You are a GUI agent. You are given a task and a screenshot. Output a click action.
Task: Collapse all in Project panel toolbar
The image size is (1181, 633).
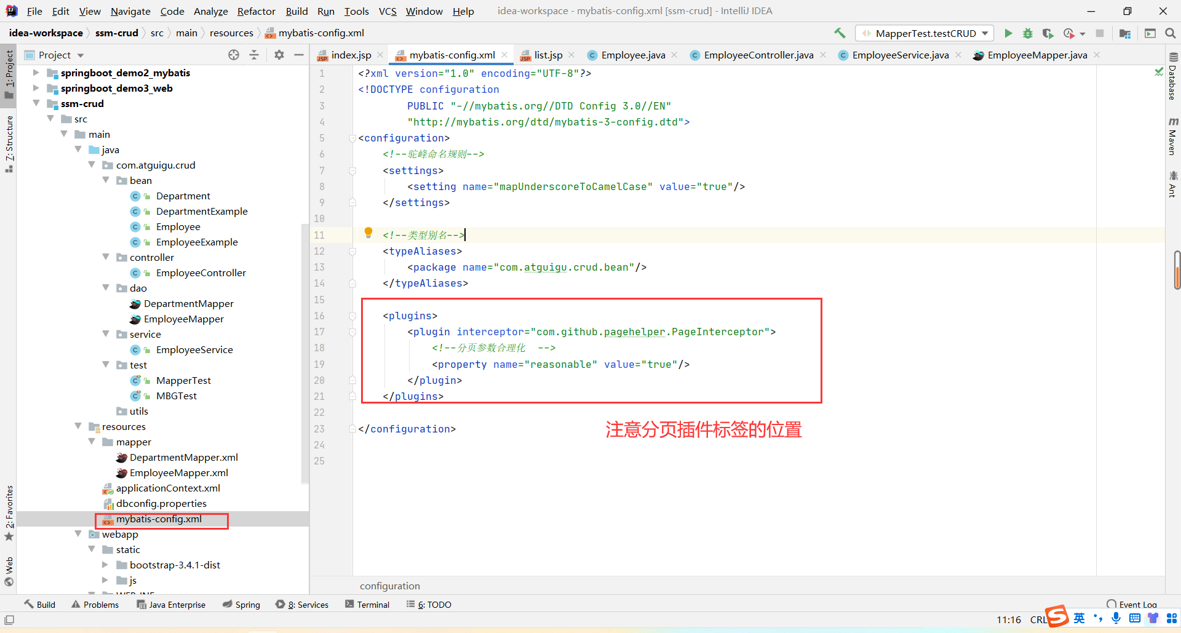coord(254,55)
